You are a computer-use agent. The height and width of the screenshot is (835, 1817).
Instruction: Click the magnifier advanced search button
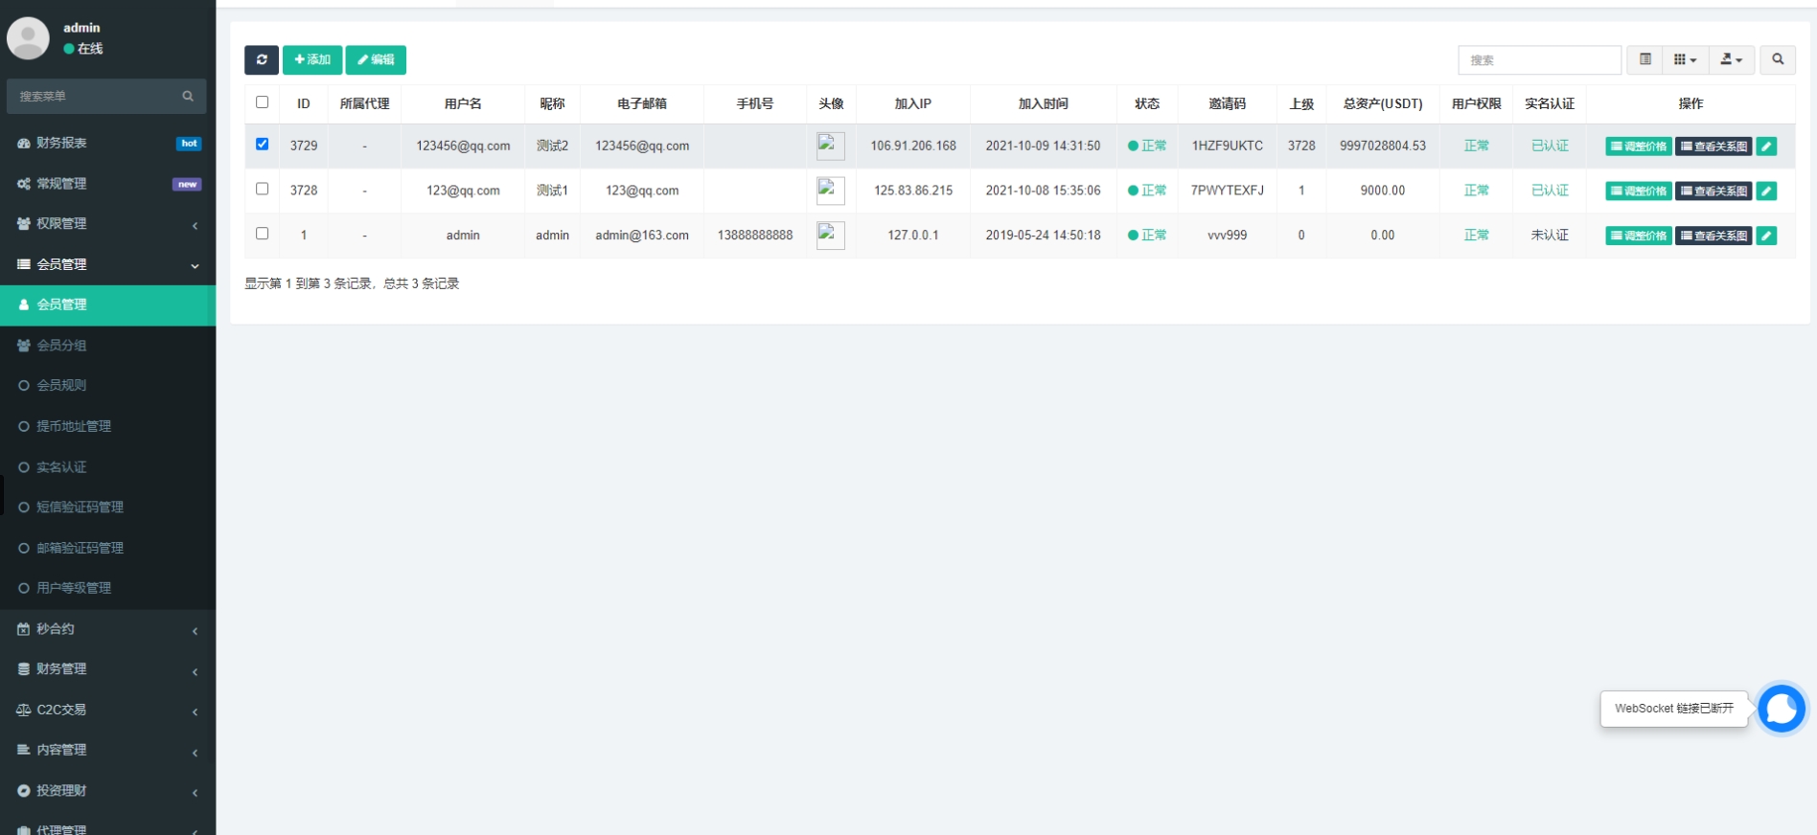(1777, 59)
